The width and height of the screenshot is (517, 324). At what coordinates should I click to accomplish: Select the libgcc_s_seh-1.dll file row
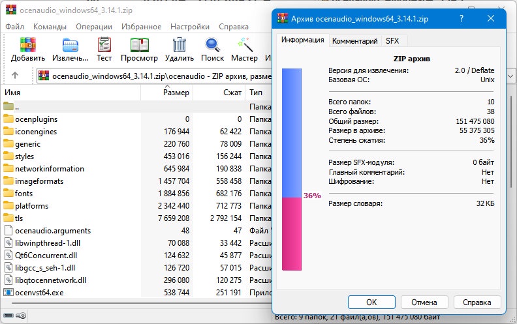(137, 268)
